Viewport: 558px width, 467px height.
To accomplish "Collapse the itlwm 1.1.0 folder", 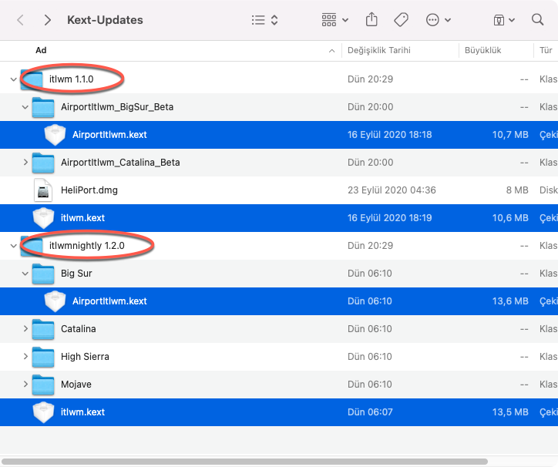I will pyautogui.click(x=13, y=79).
